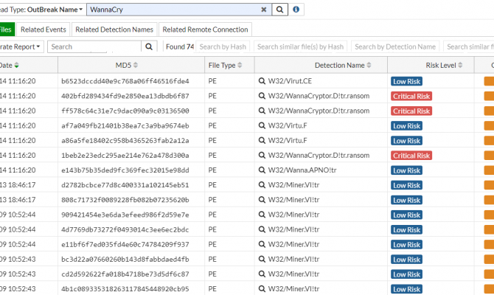Select MD5 hash d2782bcbce77d8c400331a102145eb51
Image resolution: width=494 pixels, height=295 pixels.
point(125,185)
